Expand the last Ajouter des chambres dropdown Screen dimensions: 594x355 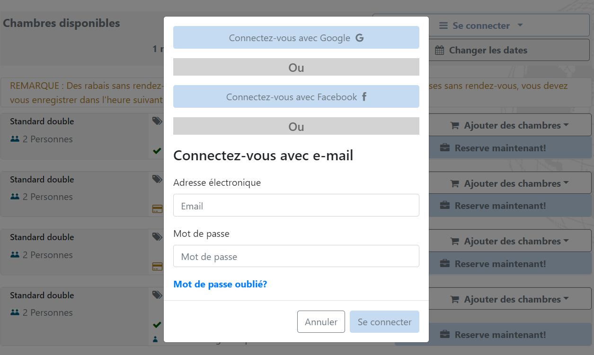pyautogui.click(x=509, y=299)
